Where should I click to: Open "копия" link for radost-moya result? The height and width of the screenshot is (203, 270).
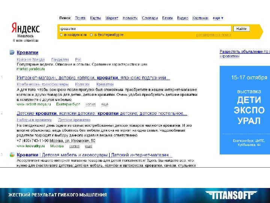(x=90, y=104)
